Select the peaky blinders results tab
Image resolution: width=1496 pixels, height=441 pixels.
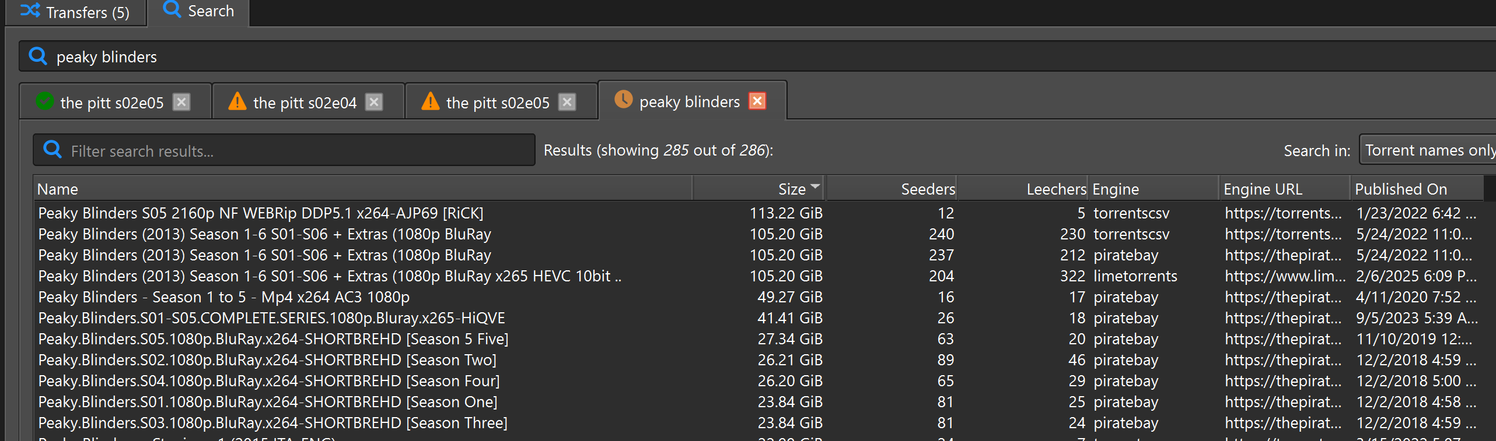pyautogui.click(x=693, y=101)
